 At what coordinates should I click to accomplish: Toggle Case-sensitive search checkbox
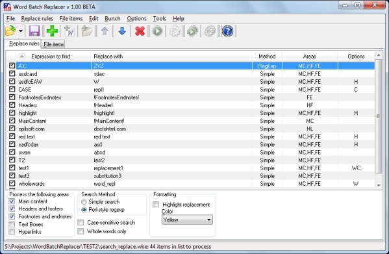(81, 222)
